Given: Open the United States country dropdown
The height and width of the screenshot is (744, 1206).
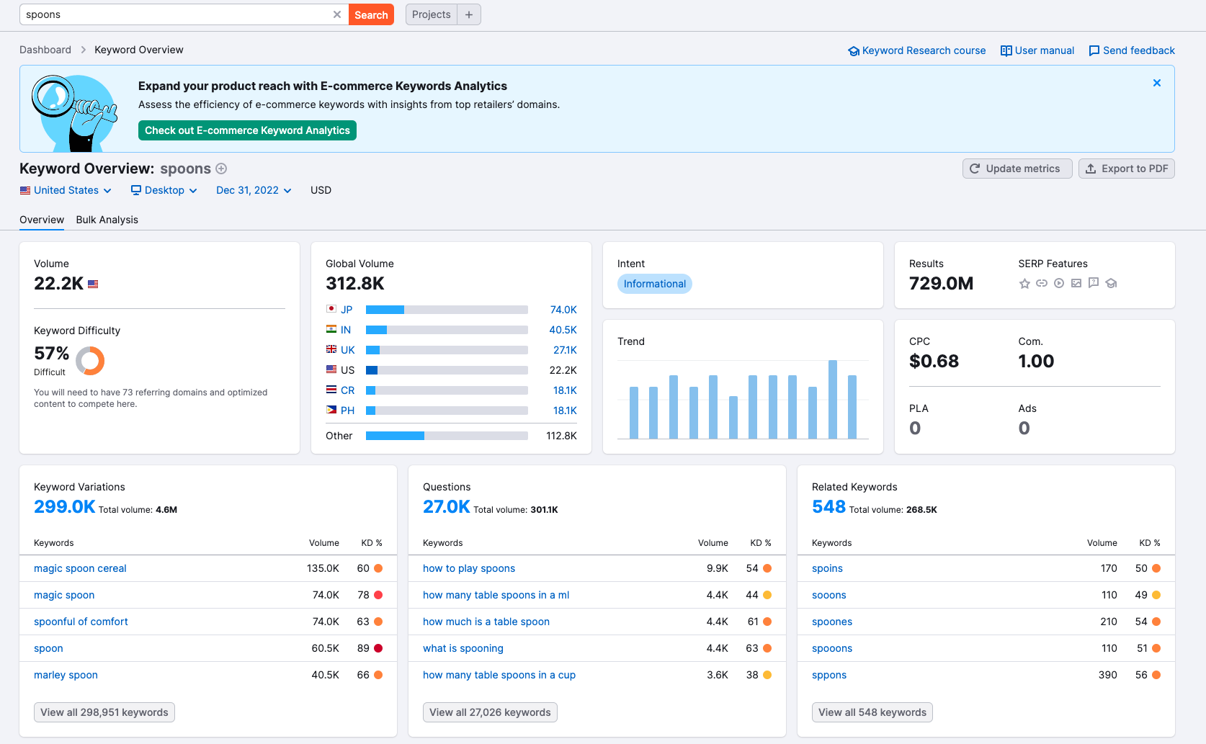Looking at the screenshot, I should pyautogui.click(x=66, y=190).
